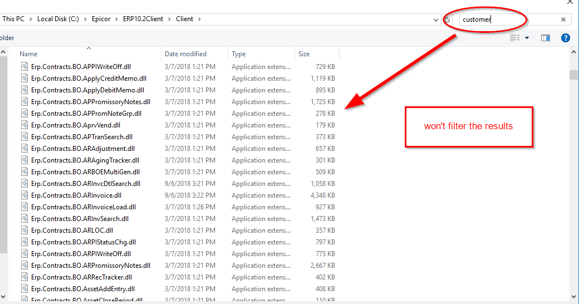Click file icon of Erp.Contracts.BO.APPromissoryNotes.dll
The height and width of the screenshot is (304, 579).
pyautogui.click(x=24, y=101)
